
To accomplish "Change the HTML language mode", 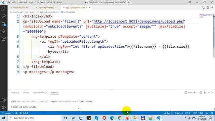I will click(201, 113).
